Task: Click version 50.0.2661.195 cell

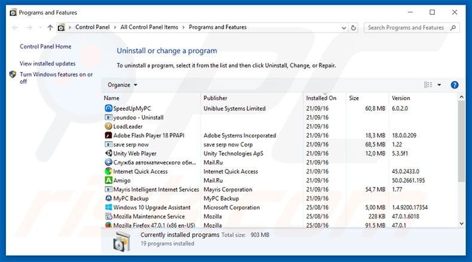Action: (x=408, y=180)
